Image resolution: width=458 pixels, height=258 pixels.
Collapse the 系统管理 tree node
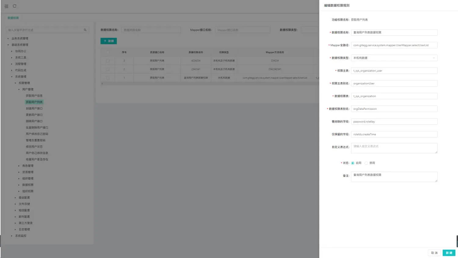click(x=12, y=77)
